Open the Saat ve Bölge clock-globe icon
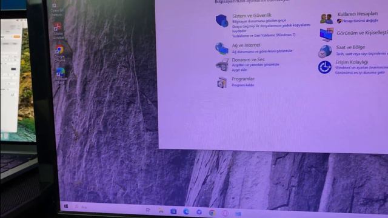The height and width of the screenshot is (218, 388). 325,51
